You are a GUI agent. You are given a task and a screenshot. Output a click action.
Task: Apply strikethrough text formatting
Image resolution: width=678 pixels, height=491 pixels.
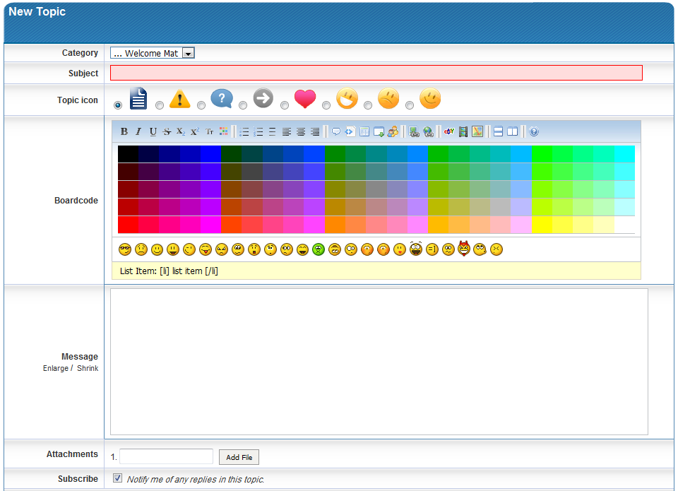pos(167,131)
